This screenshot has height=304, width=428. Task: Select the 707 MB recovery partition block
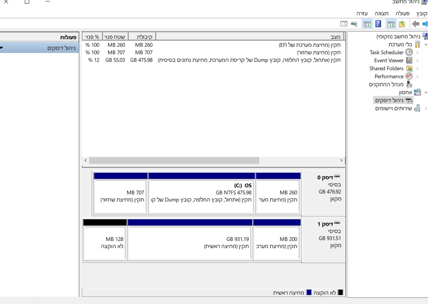coord(121,193)
